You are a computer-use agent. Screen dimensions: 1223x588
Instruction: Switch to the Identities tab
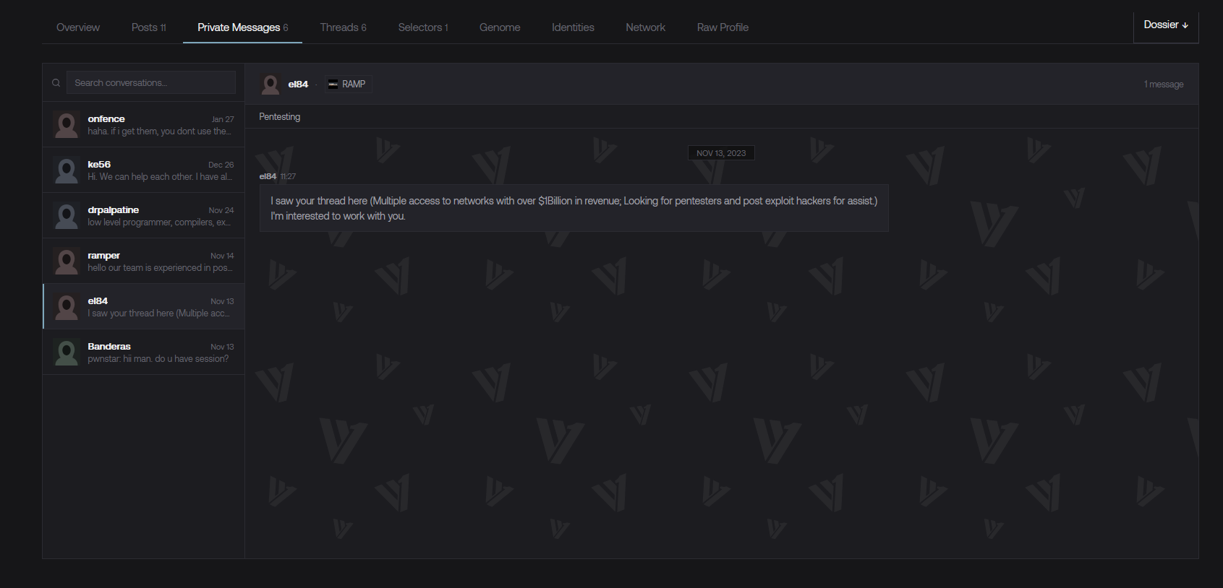pyautogui.click(x=573, y=27)
